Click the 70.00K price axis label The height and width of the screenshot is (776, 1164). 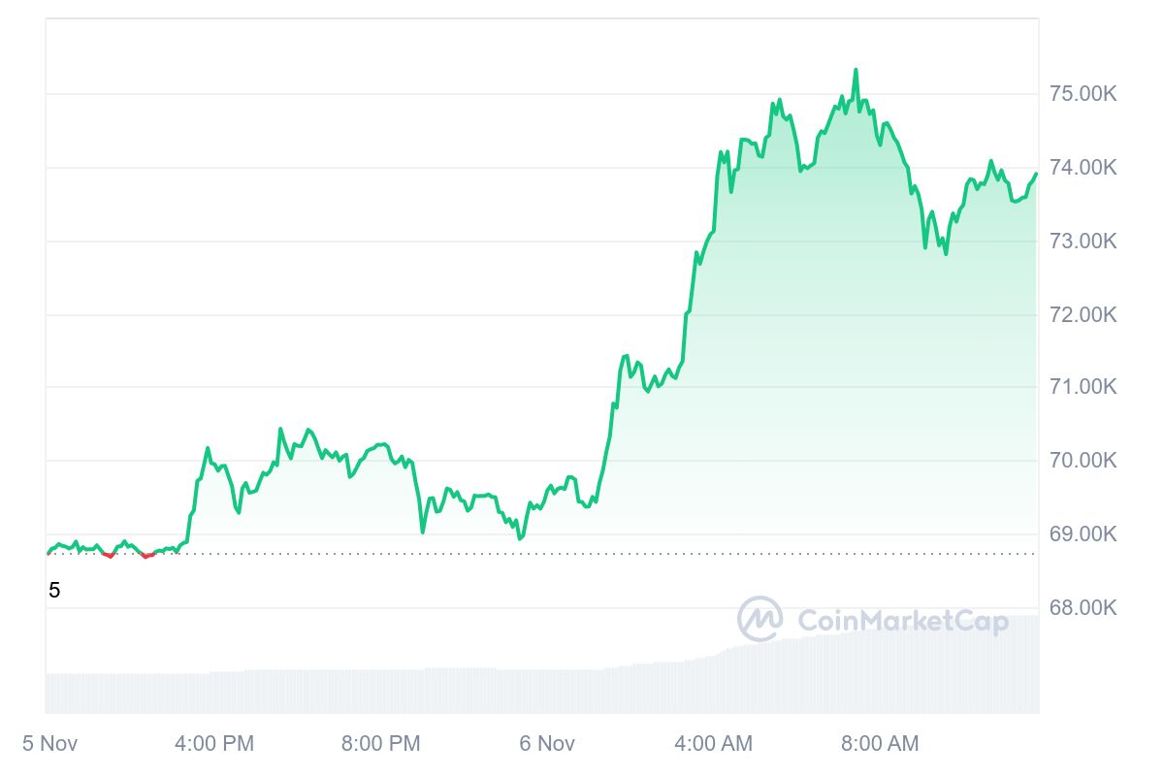click(x=1084, y=462)
